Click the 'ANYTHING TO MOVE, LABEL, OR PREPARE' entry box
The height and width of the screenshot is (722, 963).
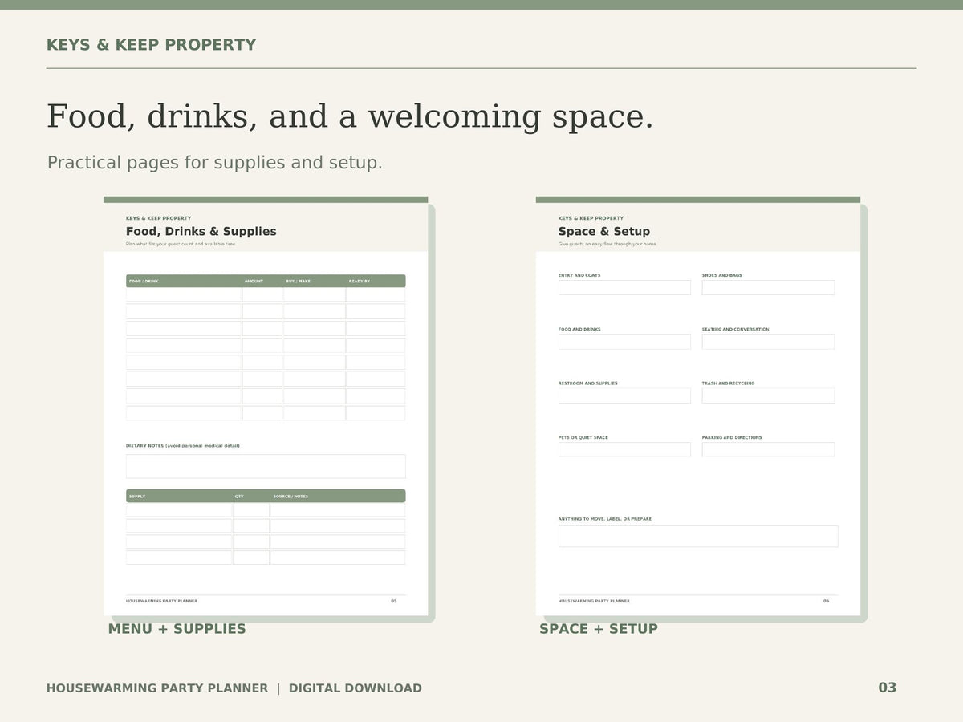coord(698,537)
